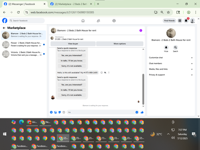Expand the Chat members section
The width and height of the screenshot is (200, 150).
171,64
